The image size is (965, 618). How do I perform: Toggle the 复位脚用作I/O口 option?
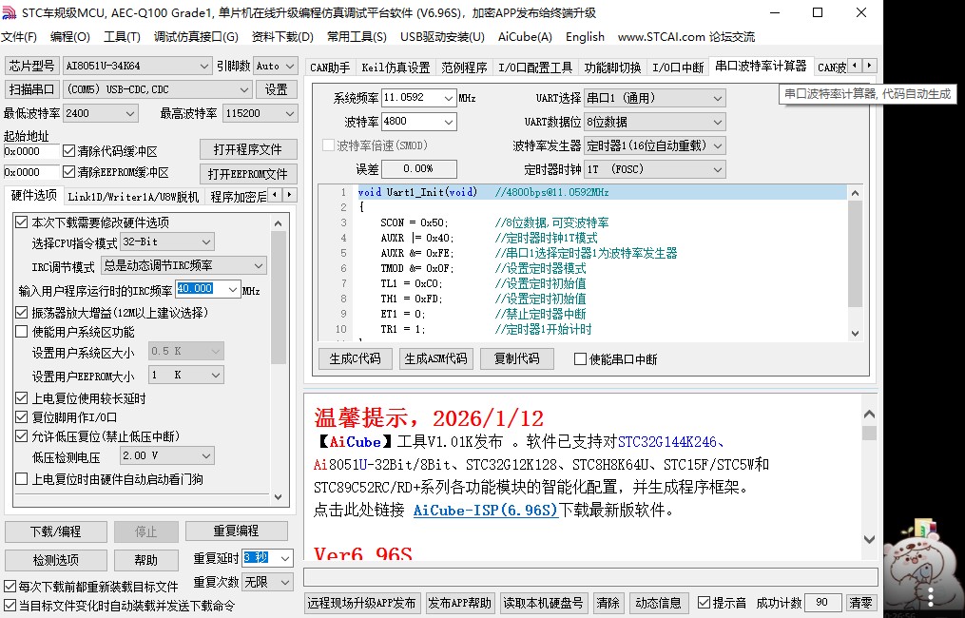click(22, 415)
